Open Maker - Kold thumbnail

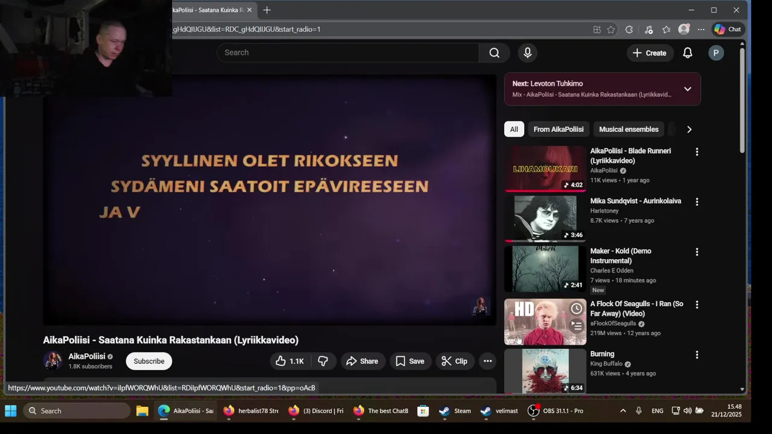[545, 269]
